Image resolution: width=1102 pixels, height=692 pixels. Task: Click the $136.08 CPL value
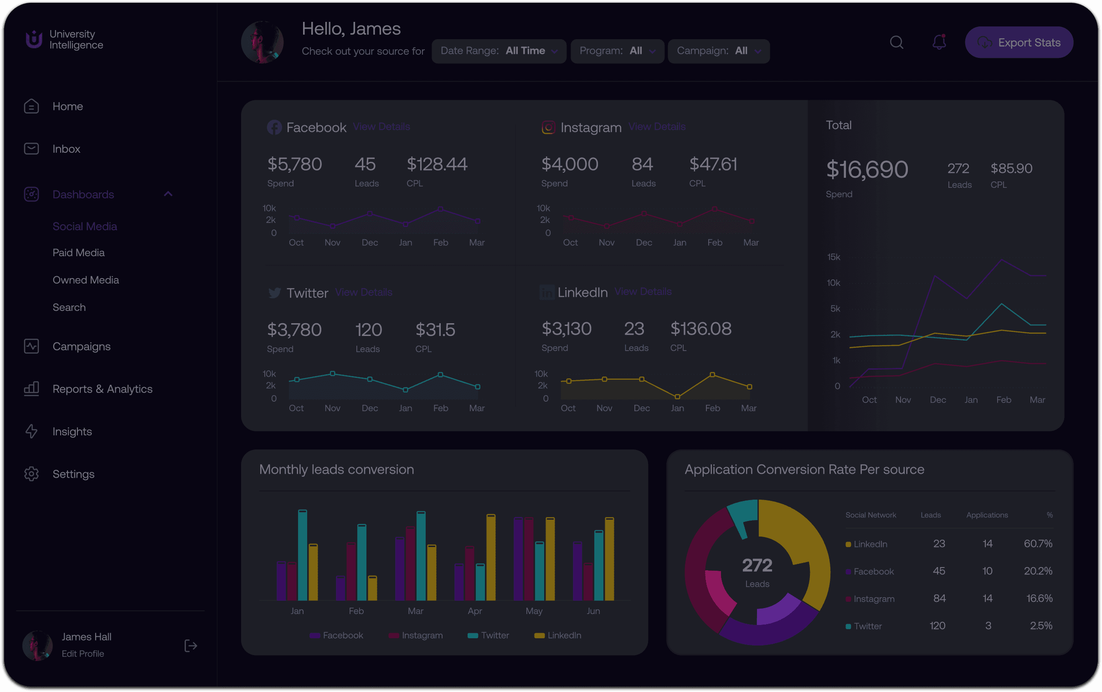coord(700,329)
